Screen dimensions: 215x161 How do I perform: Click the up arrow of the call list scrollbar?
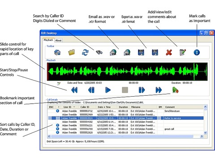(x=205, y=107)
